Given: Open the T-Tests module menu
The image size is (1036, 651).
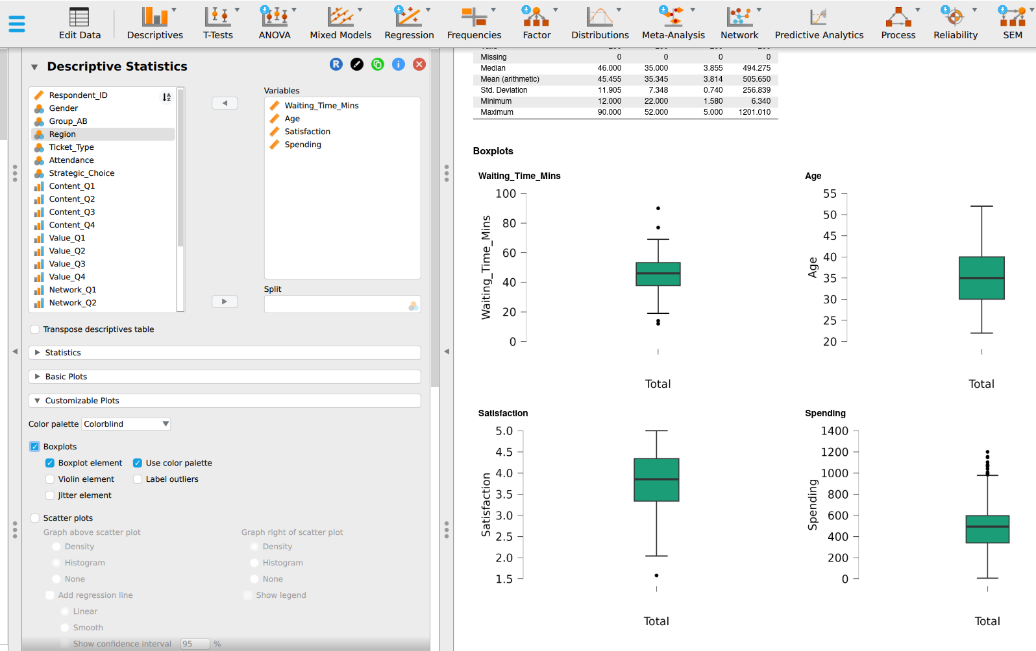Looking at the screenshot, I should coord(218,23).
